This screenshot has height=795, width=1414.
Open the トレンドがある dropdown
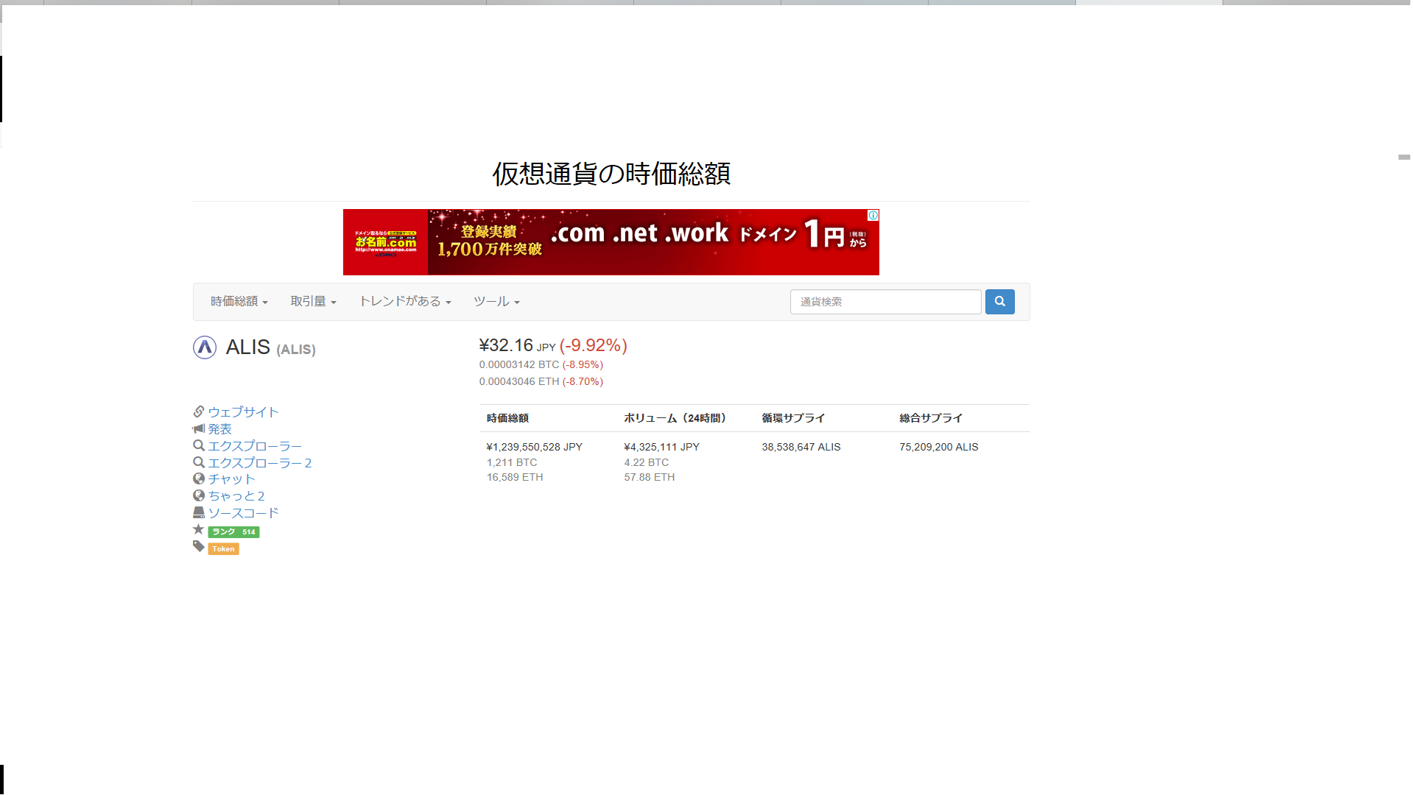click(x=404, y=302)
